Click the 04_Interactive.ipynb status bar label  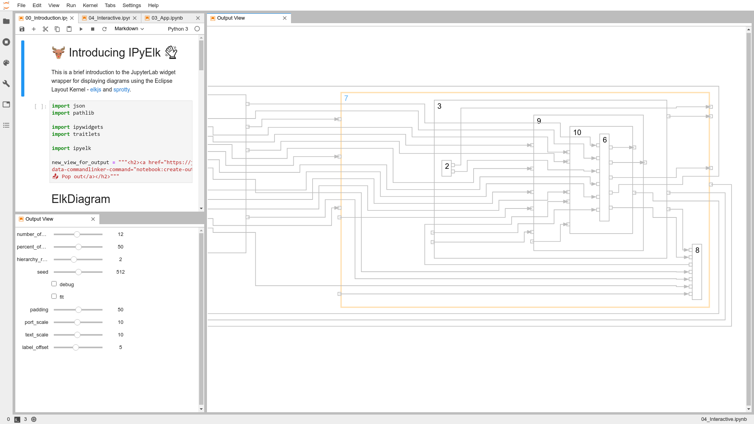pyautogui.click(x=724, y=419)
